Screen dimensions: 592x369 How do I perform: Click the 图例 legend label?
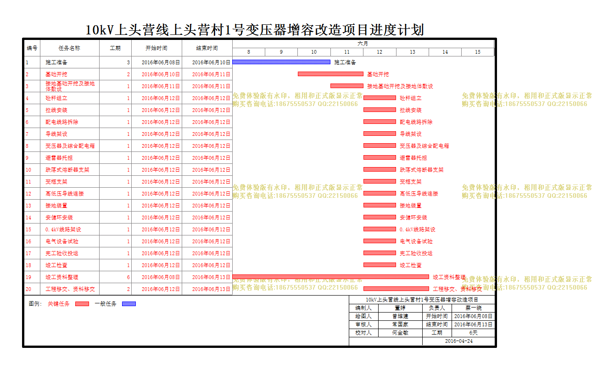tap(35, 304)
